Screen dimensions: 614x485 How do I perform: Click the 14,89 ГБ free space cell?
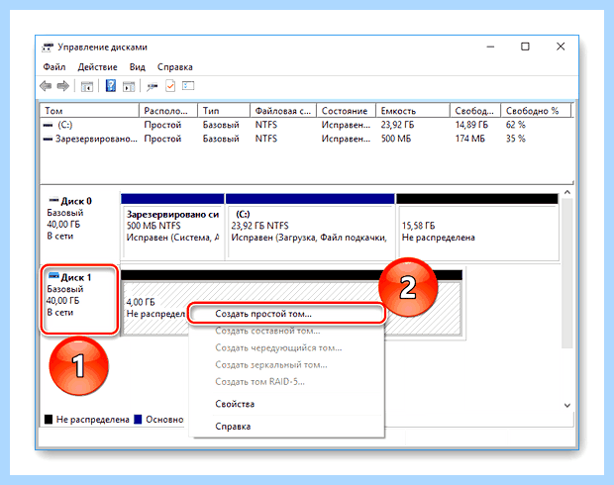471,125
